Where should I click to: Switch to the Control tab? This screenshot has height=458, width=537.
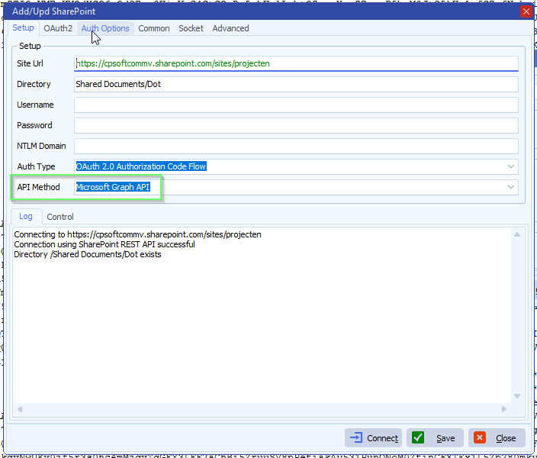click(x=60, y=217)
